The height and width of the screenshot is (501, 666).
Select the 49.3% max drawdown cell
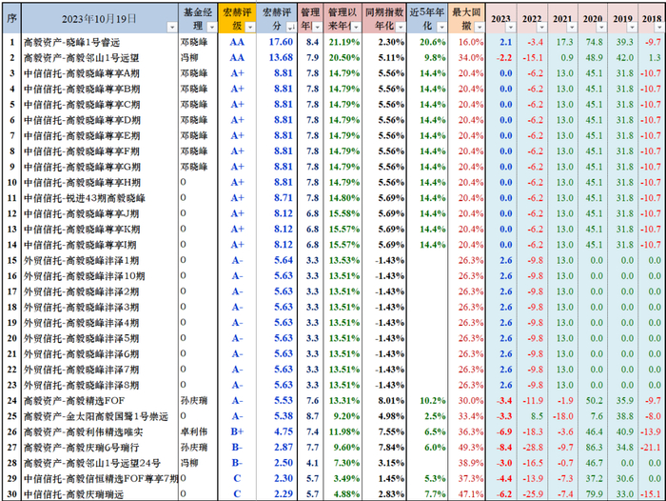(467, 448)
